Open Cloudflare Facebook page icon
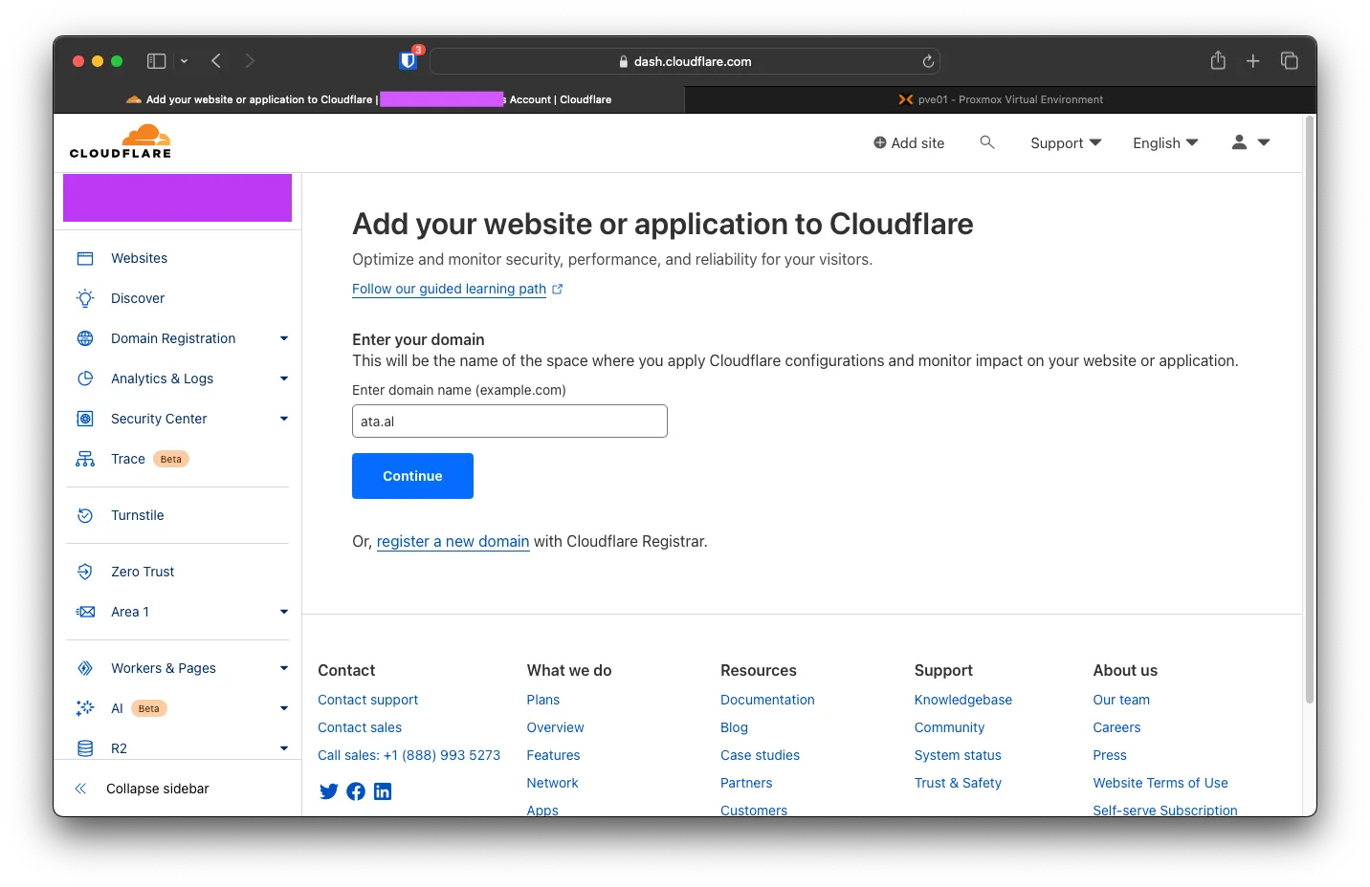 356,791
